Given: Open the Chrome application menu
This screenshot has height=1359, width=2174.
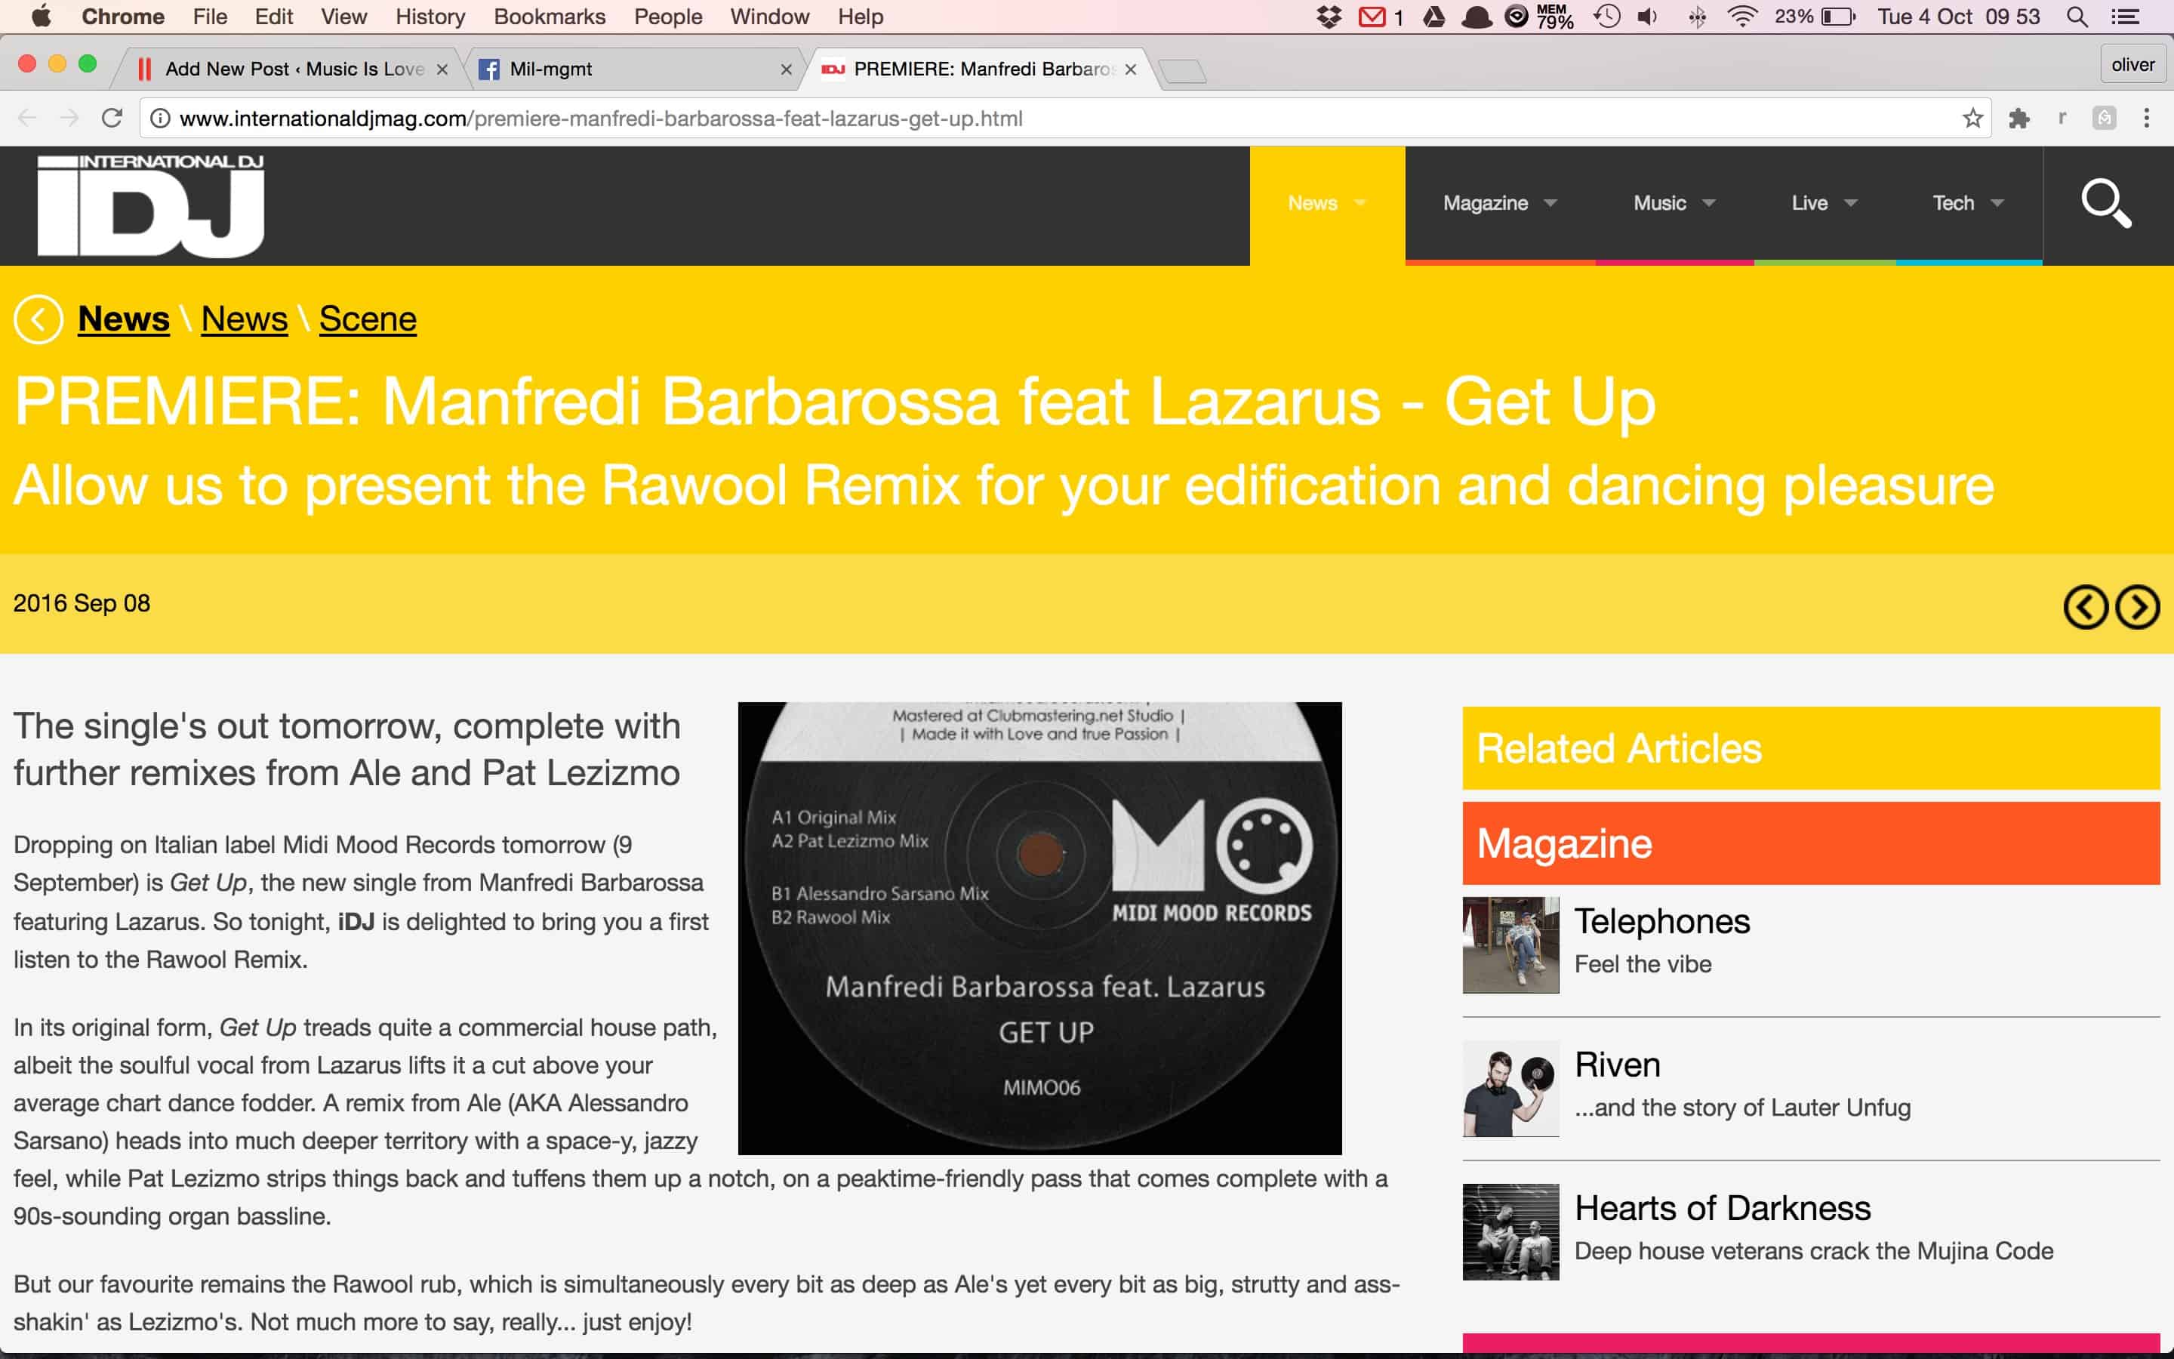Looking at the screenshot, I should click(x=123, y=16).
